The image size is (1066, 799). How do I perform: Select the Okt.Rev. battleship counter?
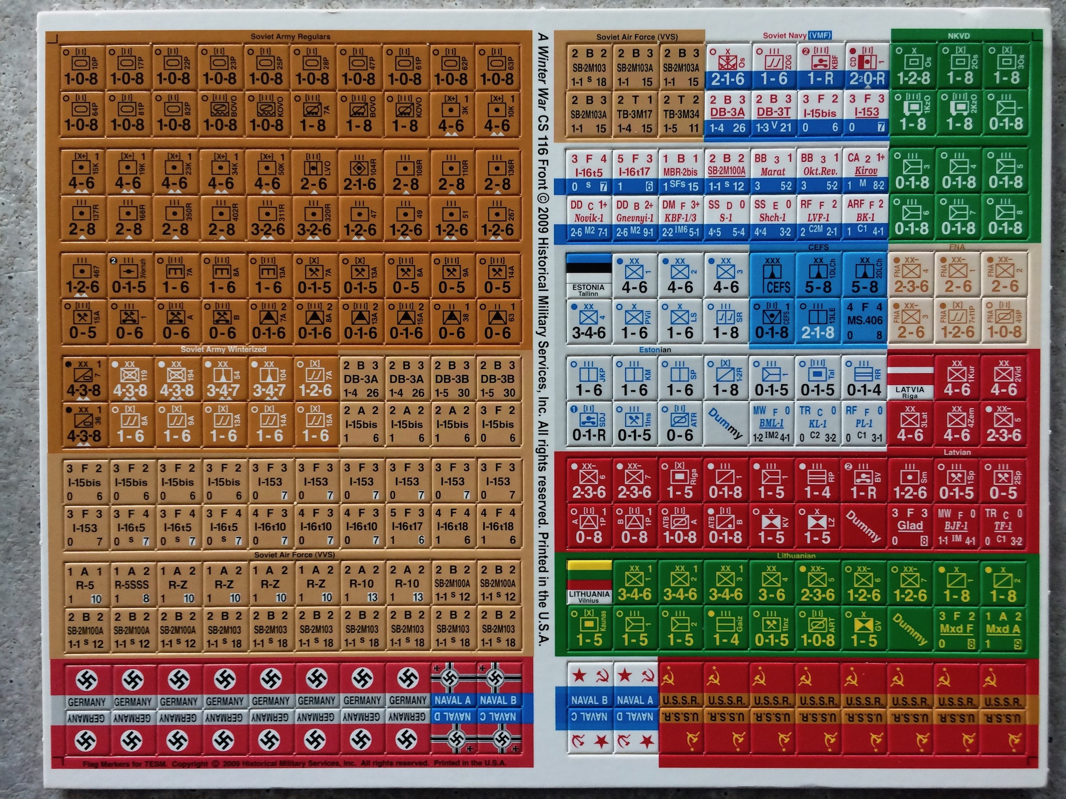pos(819,172)
